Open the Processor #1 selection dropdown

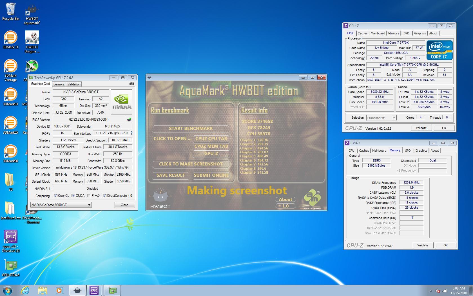(x=381, y=118)
